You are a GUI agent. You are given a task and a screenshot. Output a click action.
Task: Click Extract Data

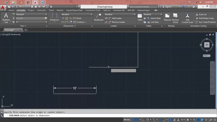[x=154, y=18]
